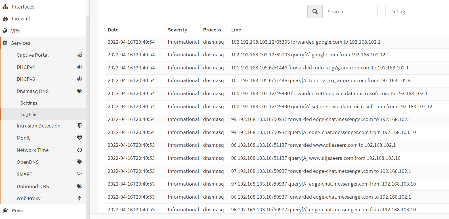Click the SMART stethoscope icon

(79, 174)
